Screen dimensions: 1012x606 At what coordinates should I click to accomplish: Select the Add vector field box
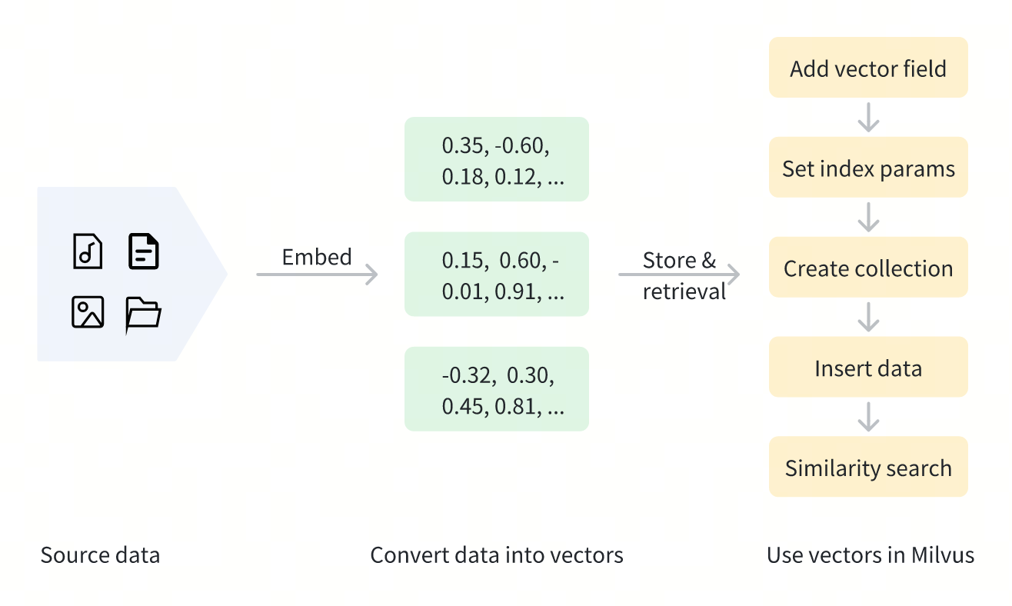click(x=868, y=68)
